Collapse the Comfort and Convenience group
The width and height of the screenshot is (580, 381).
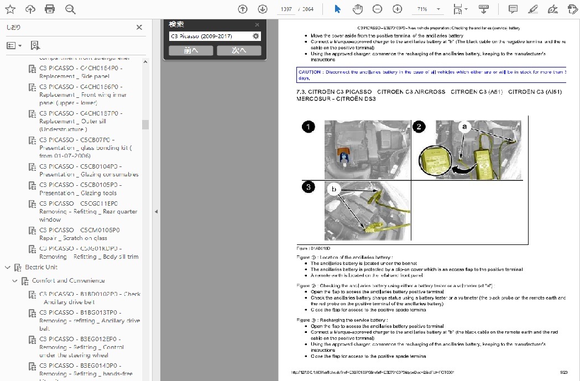[15, 281]
